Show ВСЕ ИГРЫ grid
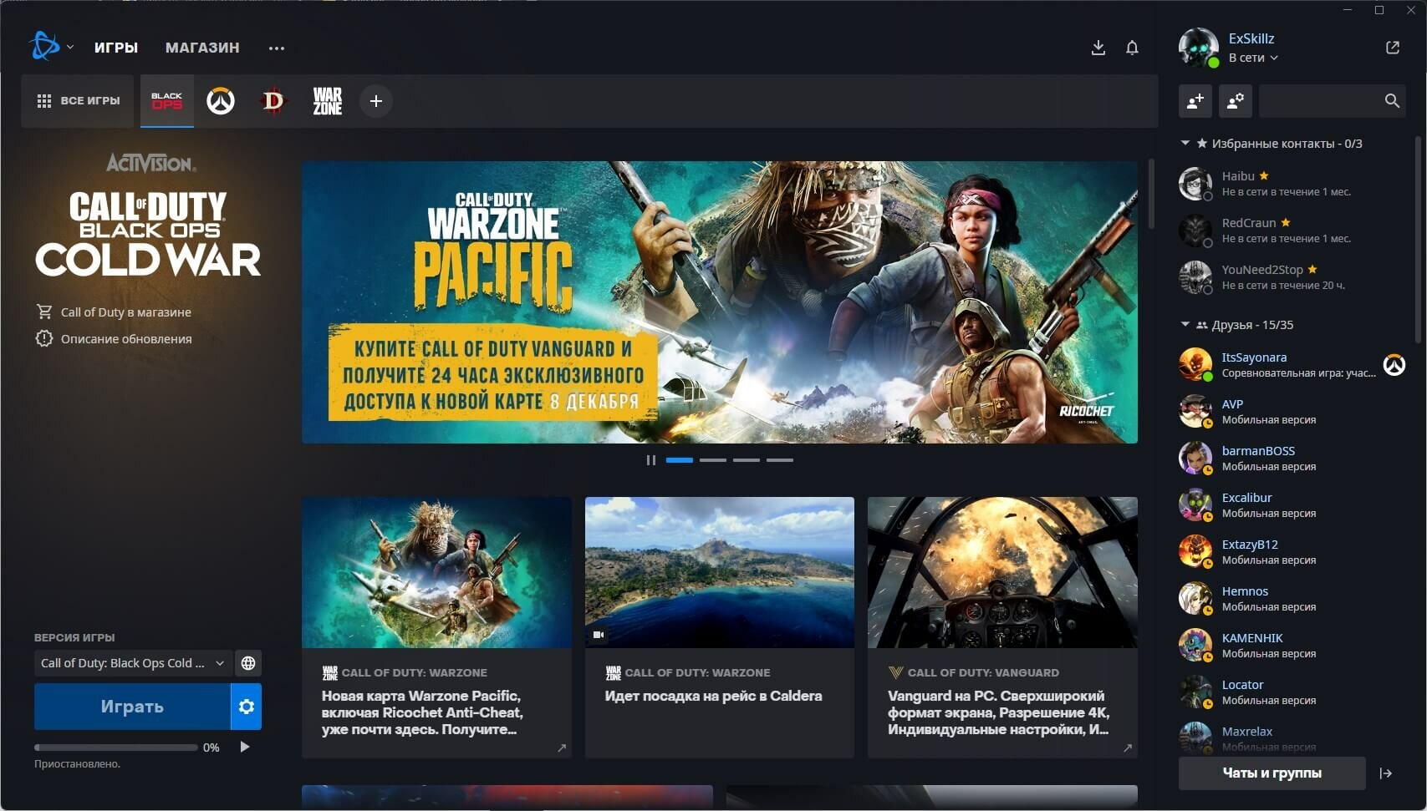 click(78, 101)
